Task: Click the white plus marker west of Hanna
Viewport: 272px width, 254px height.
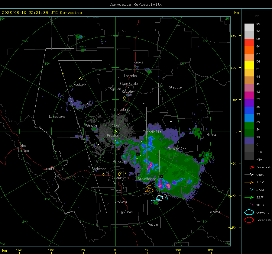Action: click(171, 121)
